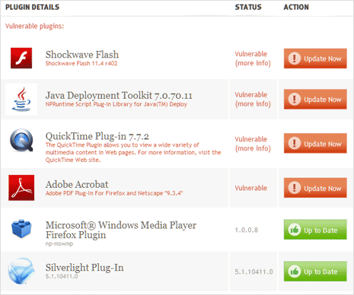The width and height of the screenshot is (354, 295).
Task: Update Now button for Adobe Acrobat
Action: coord(315,188)
